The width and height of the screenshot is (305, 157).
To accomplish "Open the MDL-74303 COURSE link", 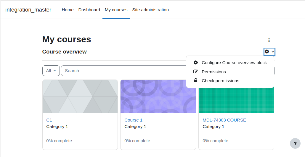I will pyautogui.click(x=224, y=120).
